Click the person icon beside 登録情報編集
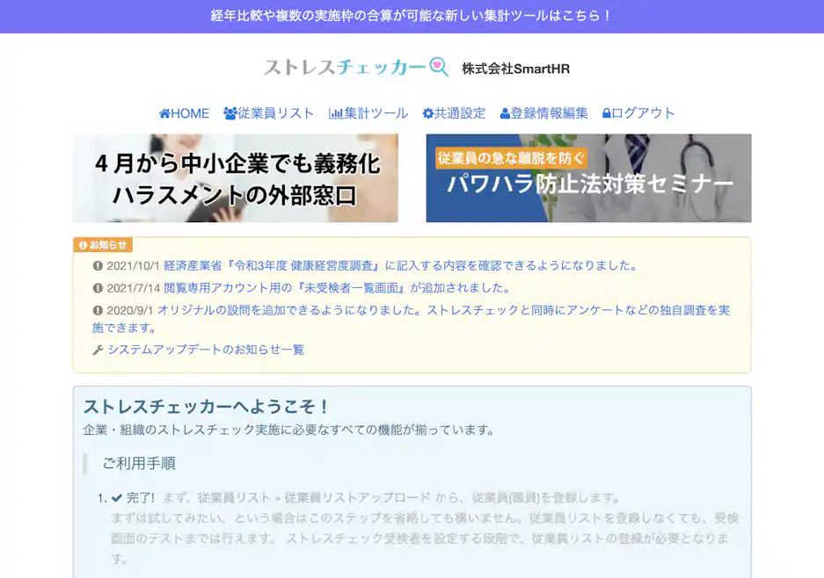Viewport: 824px width, 578px height. click(503, 112)
